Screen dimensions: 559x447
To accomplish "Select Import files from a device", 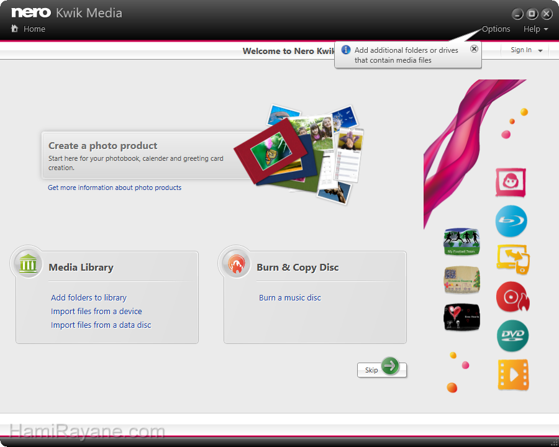I will pyautogui.click(x=96, y=311).
